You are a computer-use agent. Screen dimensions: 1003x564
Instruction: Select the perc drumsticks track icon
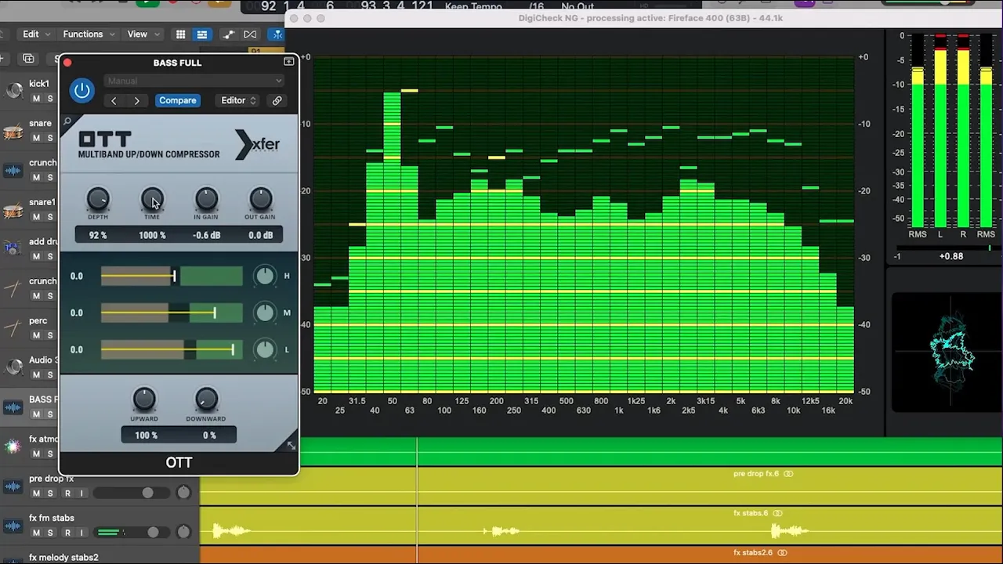point(13,328)
